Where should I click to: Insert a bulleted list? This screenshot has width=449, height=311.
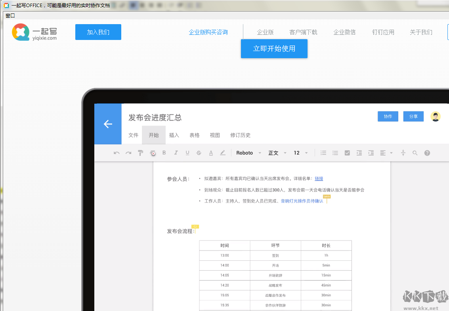[x=335, y=153]
